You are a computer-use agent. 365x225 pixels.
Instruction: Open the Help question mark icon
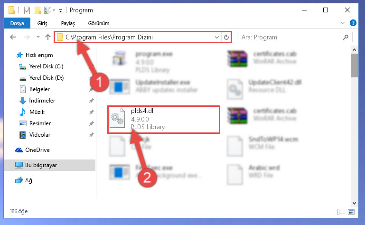coord(353,23)
